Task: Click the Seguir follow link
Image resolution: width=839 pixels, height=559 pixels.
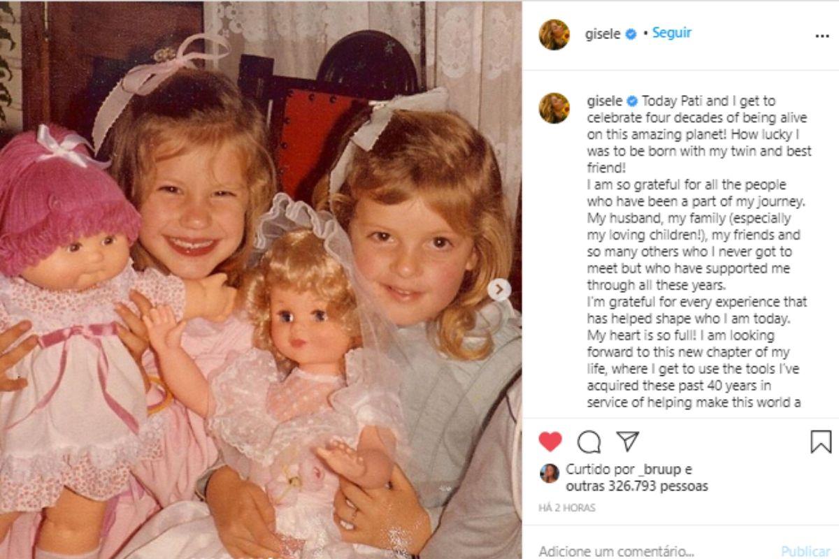Action: tap(672, 33)
